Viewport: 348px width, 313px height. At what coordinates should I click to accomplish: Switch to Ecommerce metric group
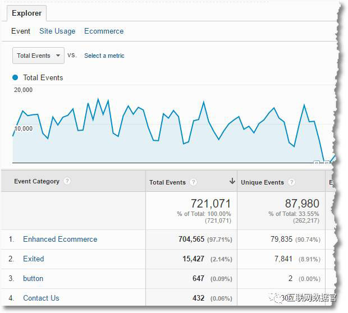(x=104, y=31)
